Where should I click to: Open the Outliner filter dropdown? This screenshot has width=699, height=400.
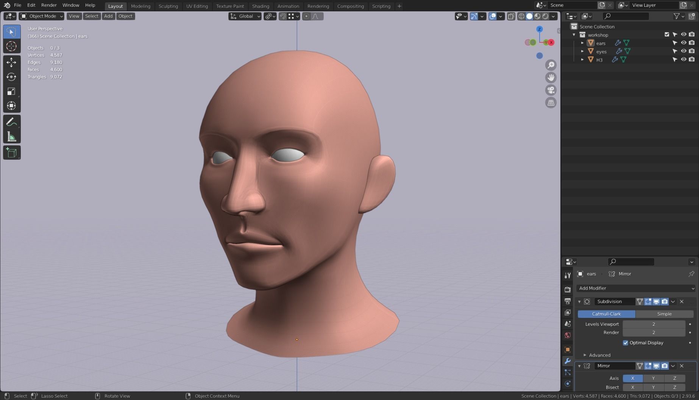pyautogui.click(x=679, y=16)
